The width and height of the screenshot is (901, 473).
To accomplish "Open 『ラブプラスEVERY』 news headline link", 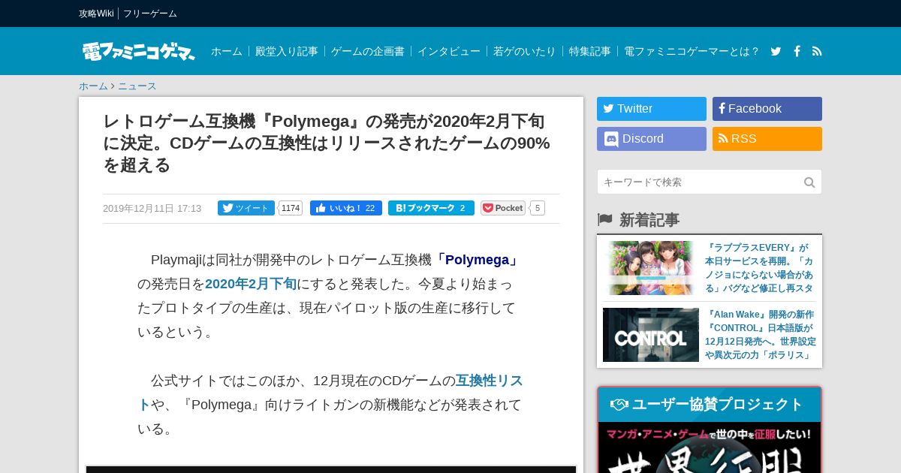I will 760,268.
